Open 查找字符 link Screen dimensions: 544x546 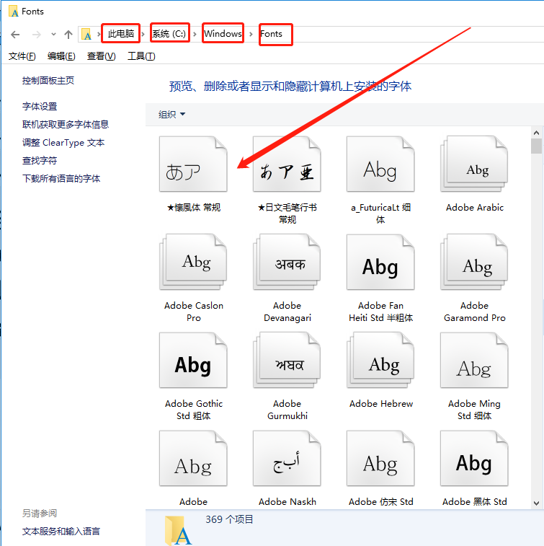click(40, 161)
